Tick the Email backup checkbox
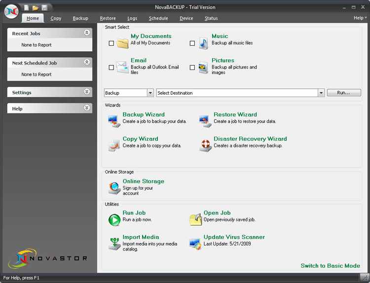Viewport: 370px width, 283px height. (111, 68)
